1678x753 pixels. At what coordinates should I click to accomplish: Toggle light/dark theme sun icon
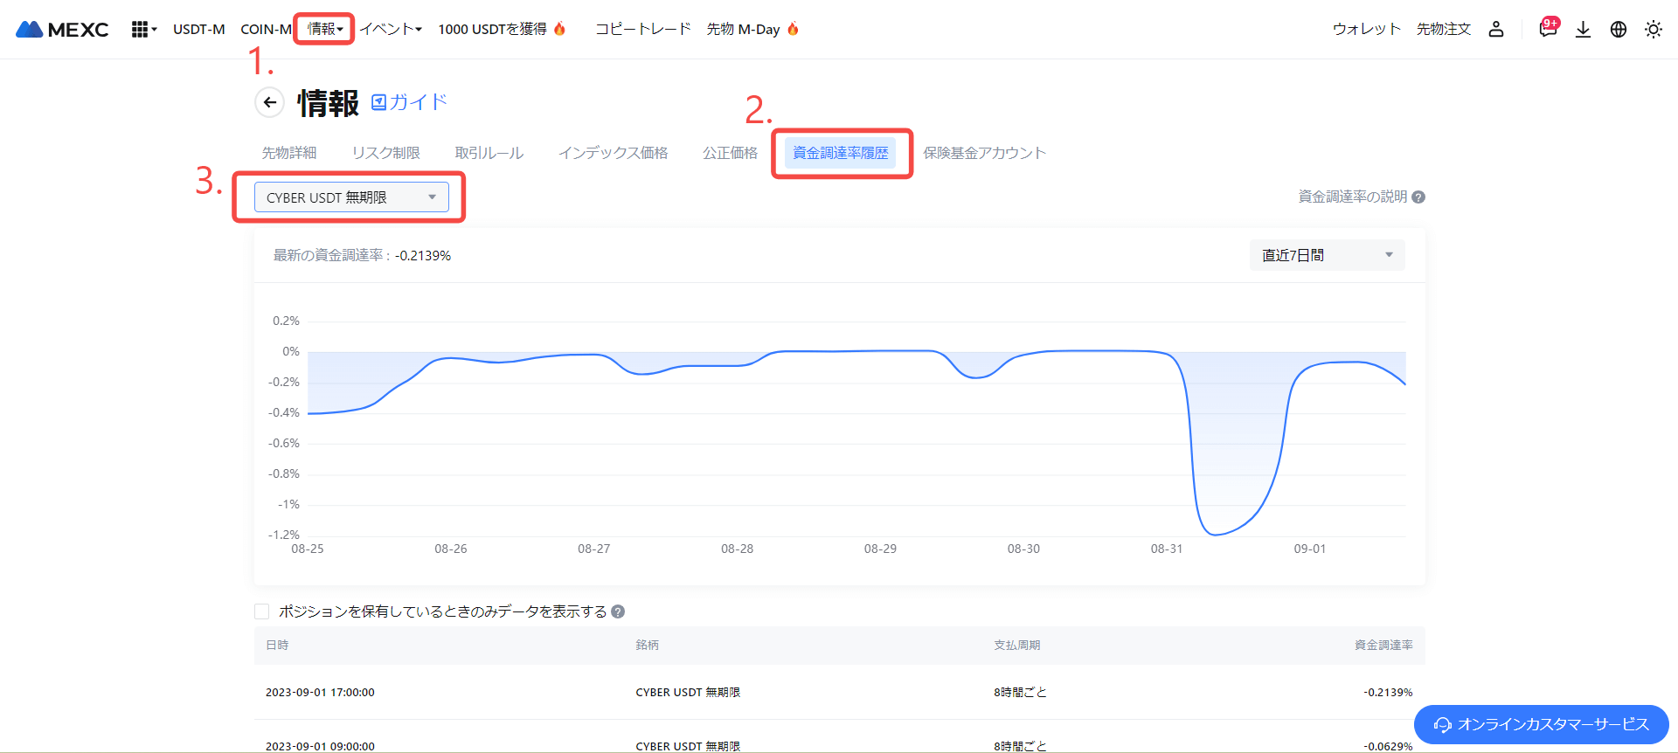click(1653, 30)
